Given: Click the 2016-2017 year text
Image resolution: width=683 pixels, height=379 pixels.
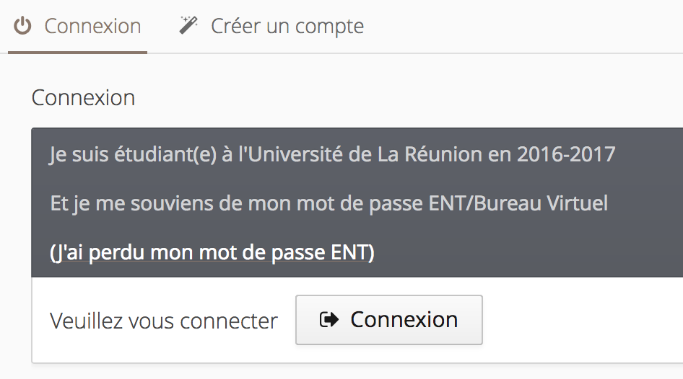Looking at the screenshot, I should click(x=566, y=154).
